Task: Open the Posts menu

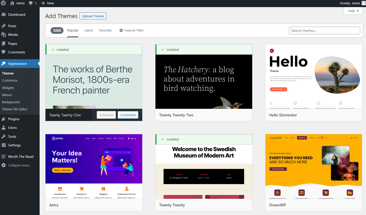Action: [20, 26]
